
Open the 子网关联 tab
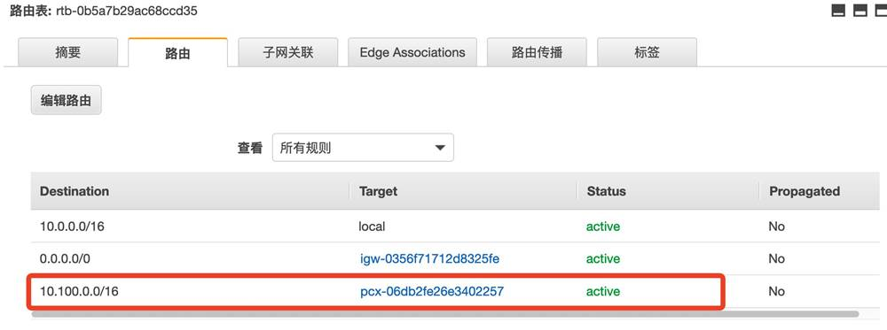pyautogui.click(x=288, y=52)
